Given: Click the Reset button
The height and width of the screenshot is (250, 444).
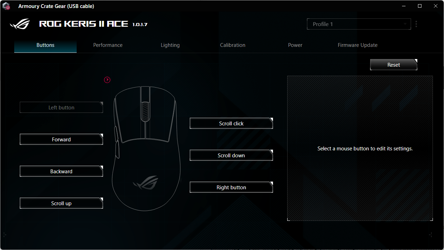Looking at the screenshot, I should tap(394, 65).
